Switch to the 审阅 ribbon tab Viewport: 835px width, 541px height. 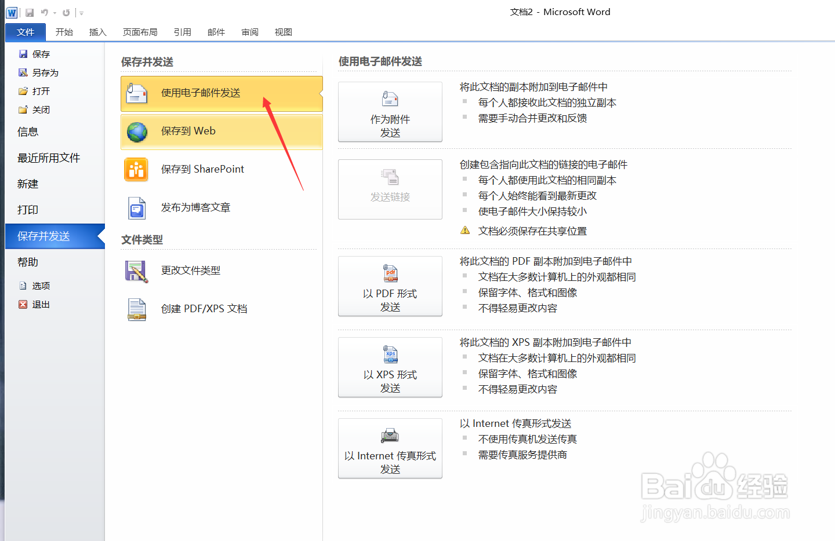250,32
